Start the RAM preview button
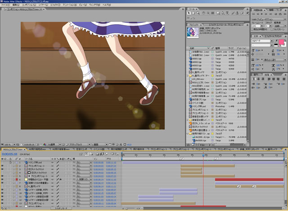The height and width of the screenshot is (211, 288). pos(285,14)
